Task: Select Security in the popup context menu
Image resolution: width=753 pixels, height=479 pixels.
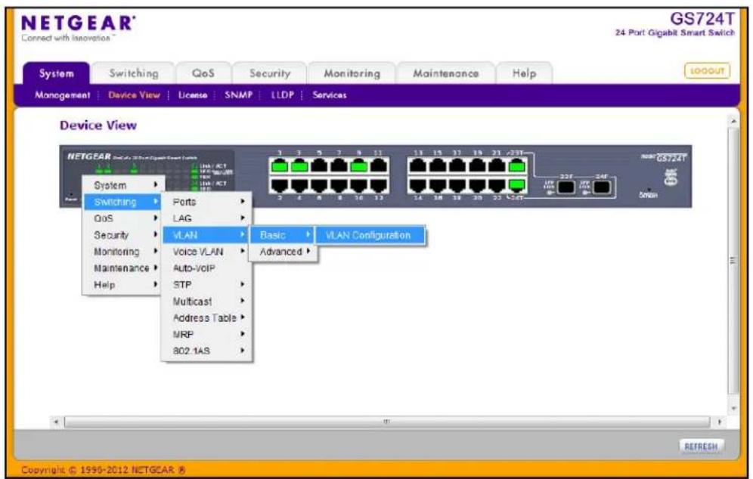Action: [x=122, y=235]
